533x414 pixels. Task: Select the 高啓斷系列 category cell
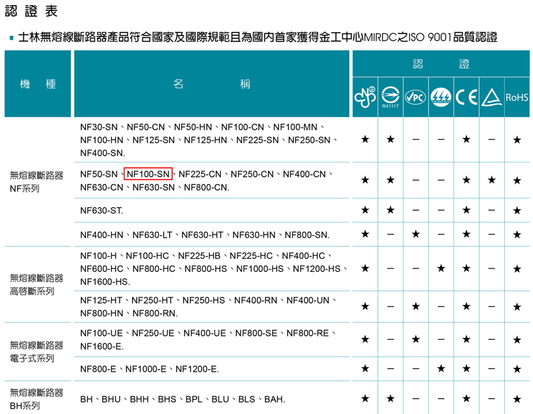[x=37, y=285]
